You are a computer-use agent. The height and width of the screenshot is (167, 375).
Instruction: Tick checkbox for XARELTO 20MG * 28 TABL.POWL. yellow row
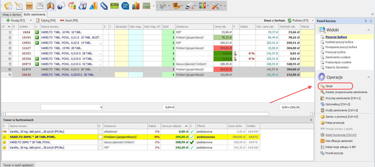100,137
